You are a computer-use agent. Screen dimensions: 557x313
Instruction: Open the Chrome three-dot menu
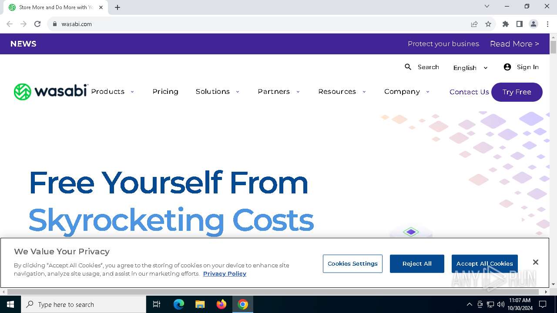click(547, 24)
